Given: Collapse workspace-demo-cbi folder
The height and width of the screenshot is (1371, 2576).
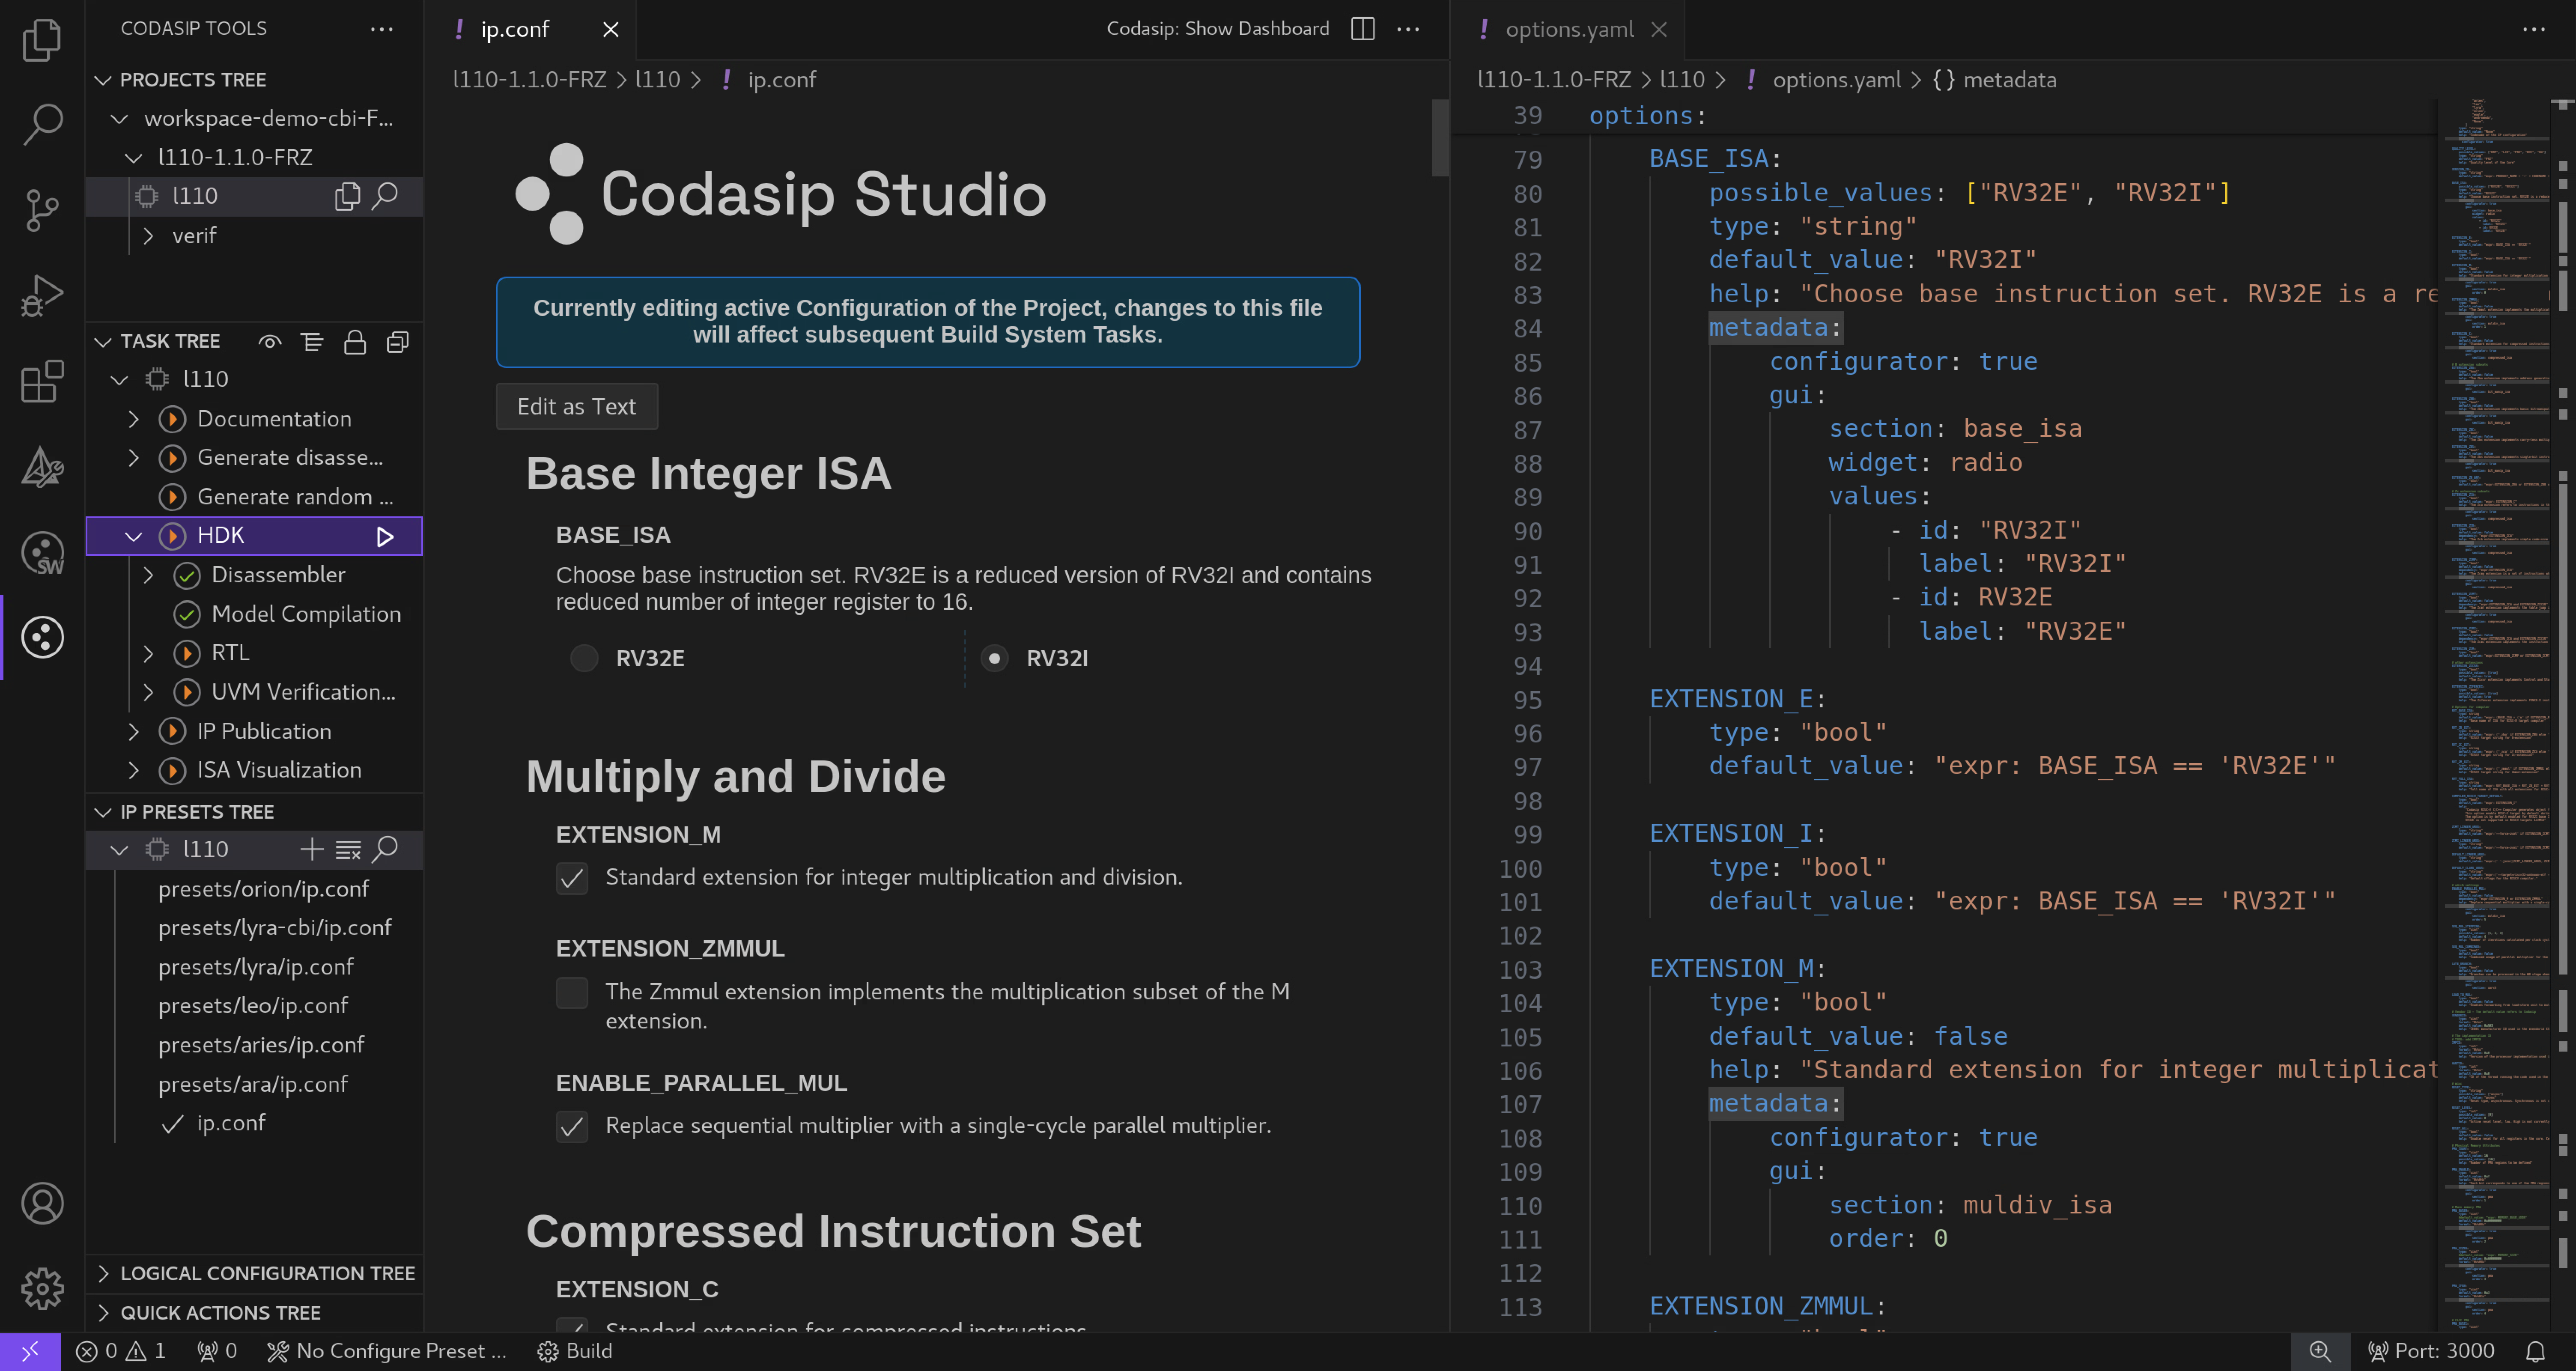Looking at the screenshot, I should 120,119.
